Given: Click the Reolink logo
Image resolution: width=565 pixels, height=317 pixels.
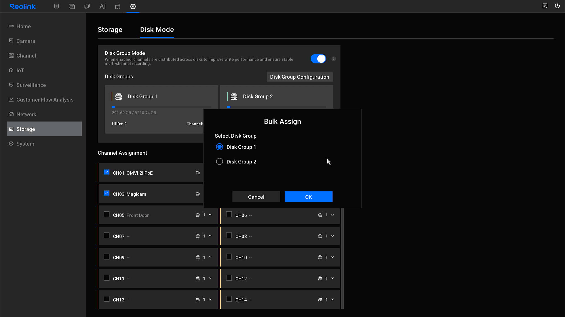Looking at the screenshot, I should point(23,6).
